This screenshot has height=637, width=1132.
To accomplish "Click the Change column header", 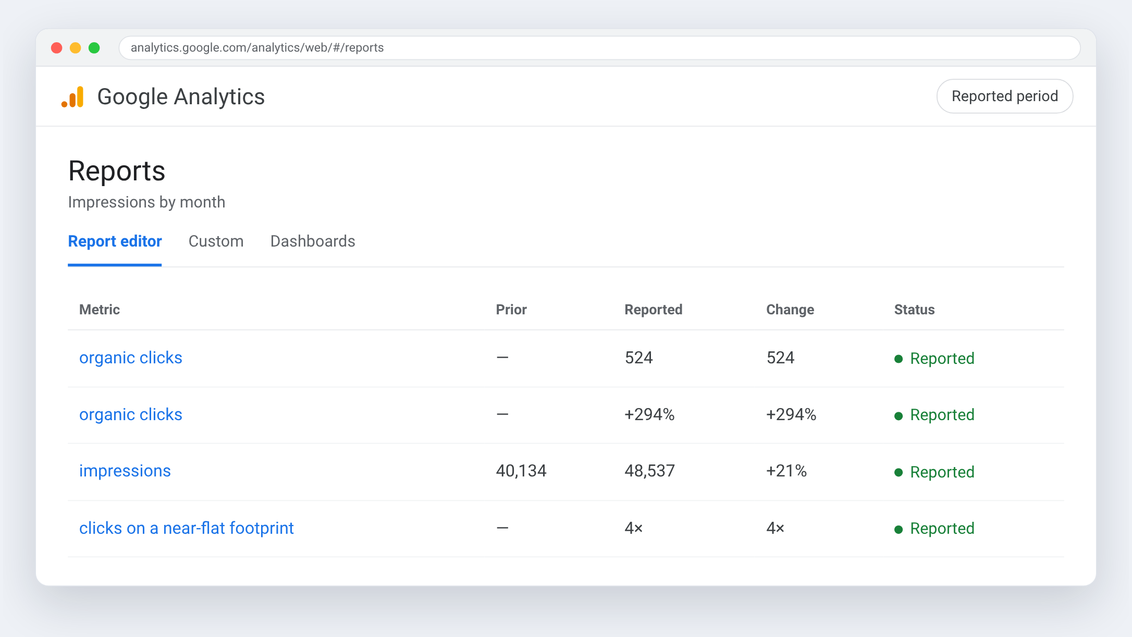I will 790,310.
